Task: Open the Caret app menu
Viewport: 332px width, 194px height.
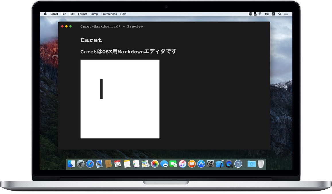Action: (x=54, y=14)
